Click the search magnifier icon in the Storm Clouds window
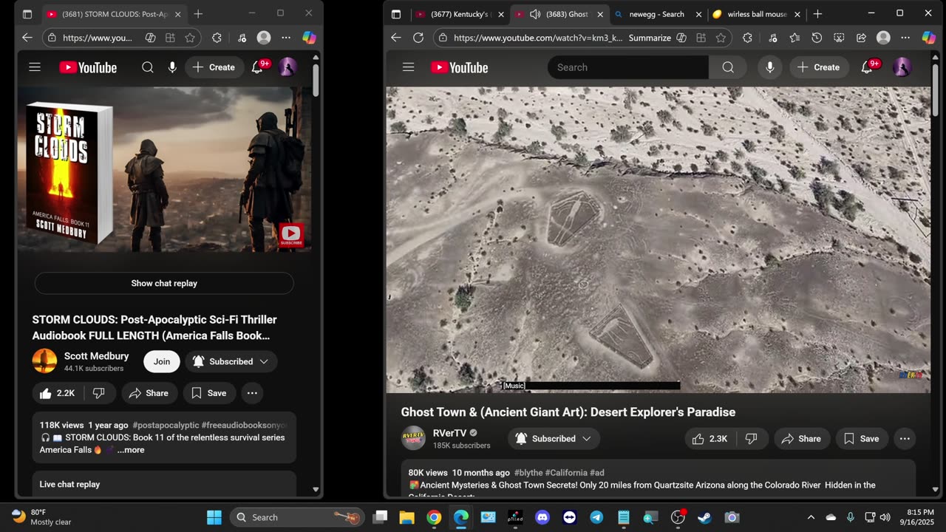Image resolution: width=946 pixels, height=532 pixels. click(148, 67)
